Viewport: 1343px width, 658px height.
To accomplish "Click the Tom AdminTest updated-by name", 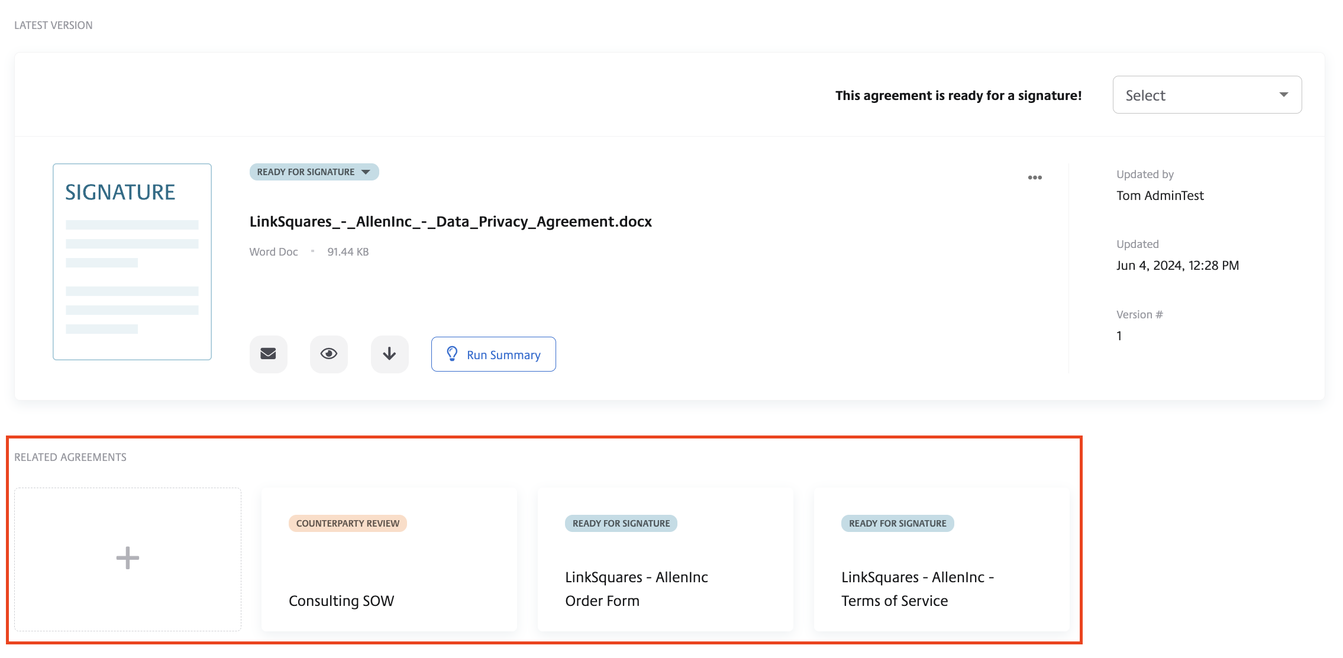I will coord(1160,195).
